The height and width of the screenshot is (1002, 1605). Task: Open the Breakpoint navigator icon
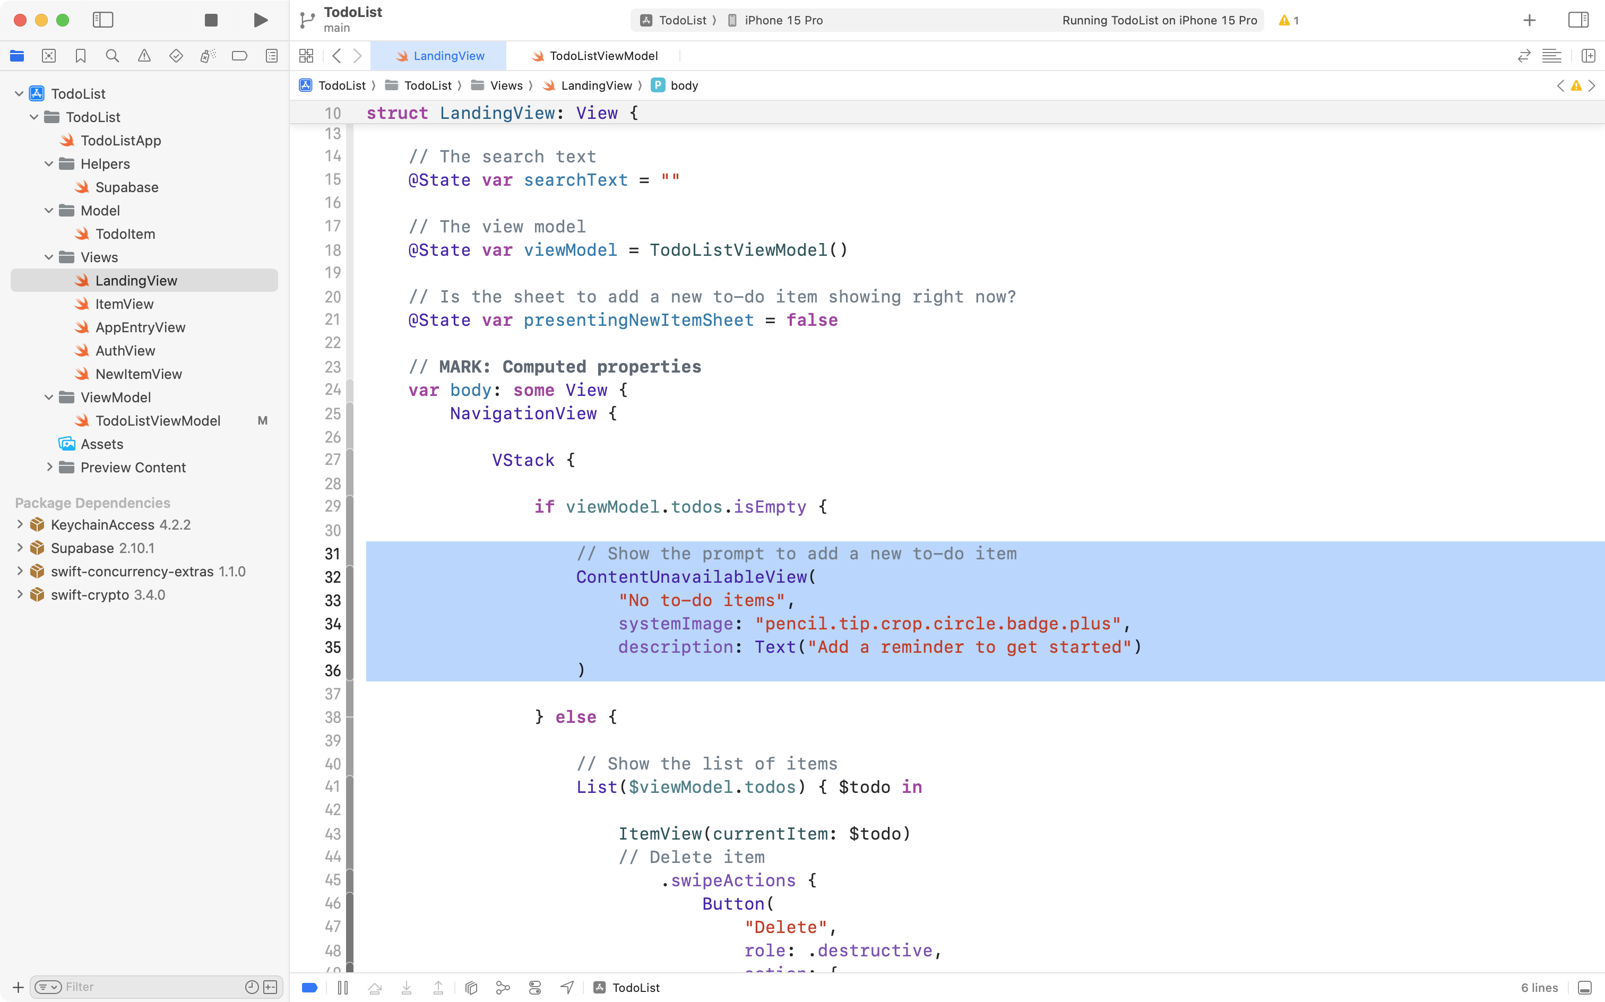tap(239, 56)
